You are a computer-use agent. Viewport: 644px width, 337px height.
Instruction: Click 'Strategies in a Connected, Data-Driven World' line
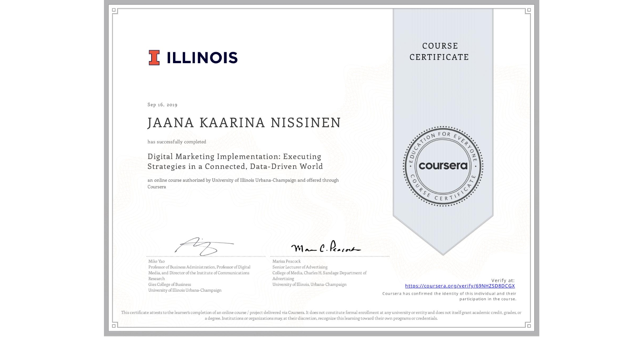(235, 166)
